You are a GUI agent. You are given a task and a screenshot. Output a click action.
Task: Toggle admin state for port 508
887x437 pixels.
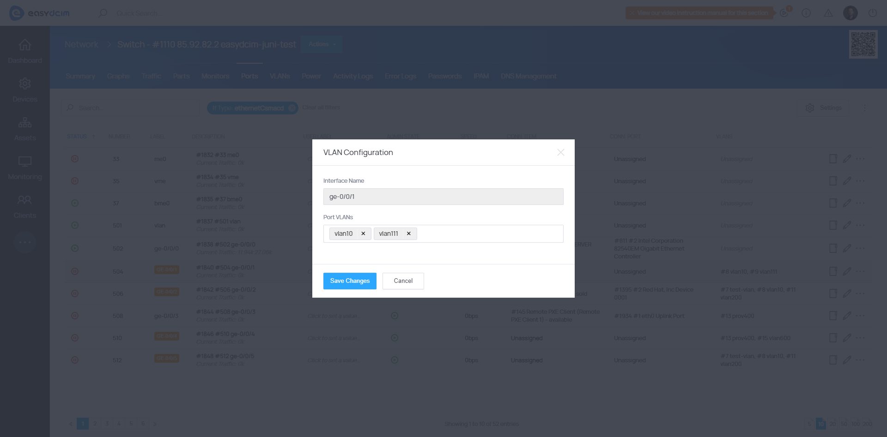395,316
